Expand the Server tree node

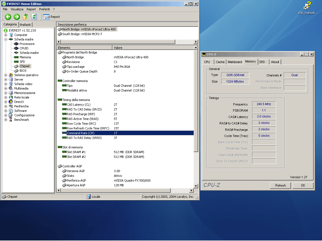(x=6, y=80)
